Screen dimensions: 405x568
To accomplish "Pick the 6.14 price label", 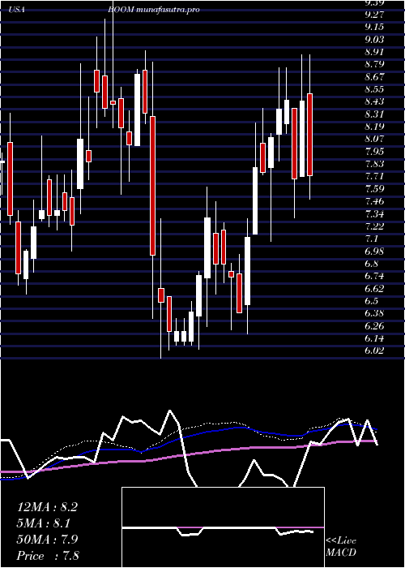I will point(374,338).
